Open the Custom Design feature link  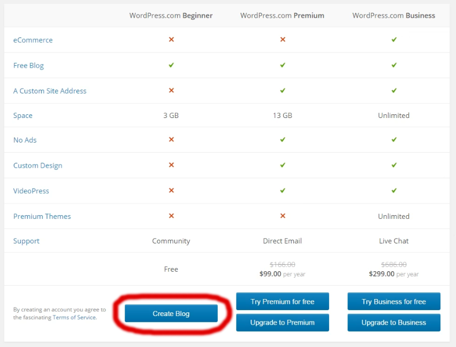(x=37, y=165)
